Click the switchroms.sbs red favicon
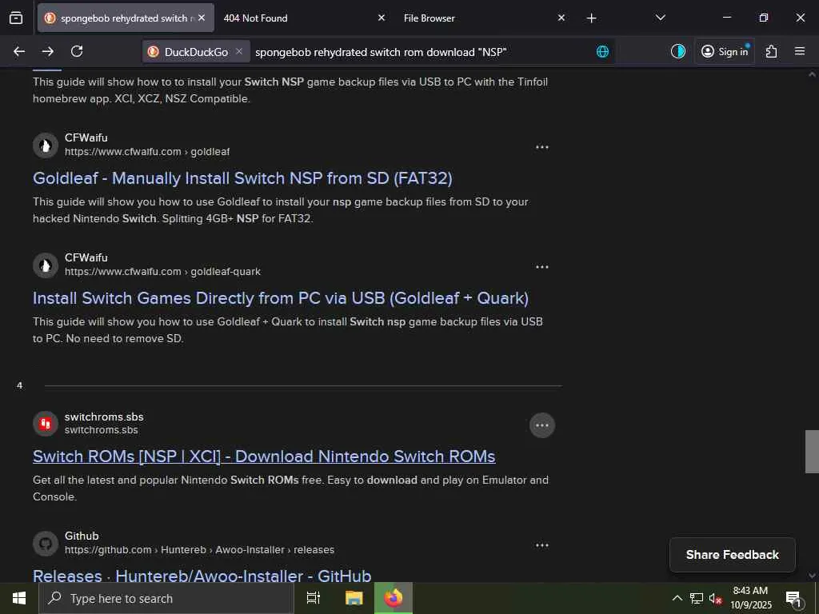 click(x=46, y=423)
